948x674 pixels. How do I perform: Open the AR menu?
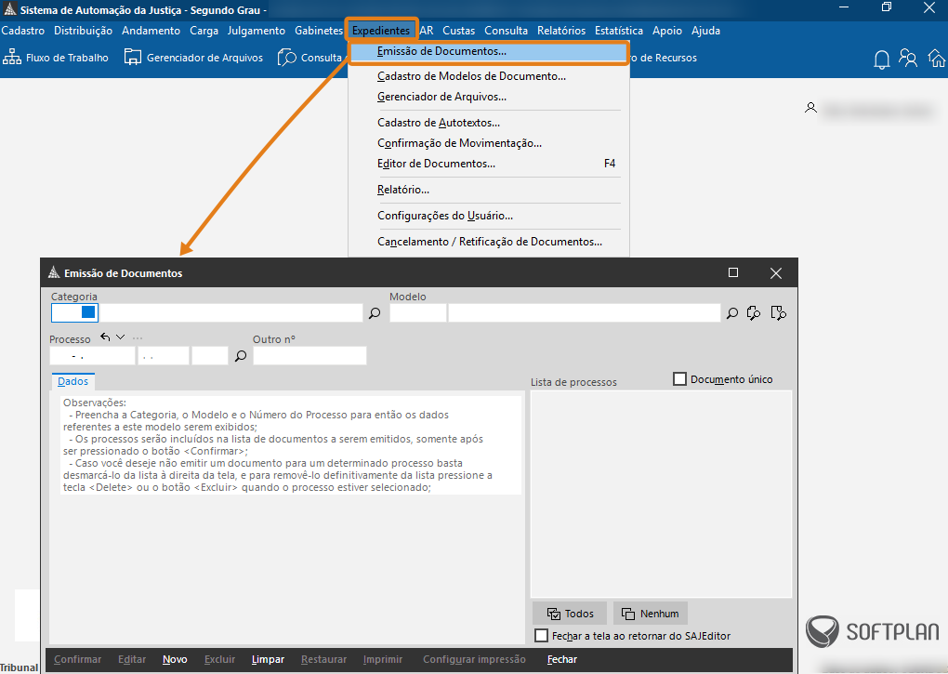pyautogui.click(x=427, y=31)
